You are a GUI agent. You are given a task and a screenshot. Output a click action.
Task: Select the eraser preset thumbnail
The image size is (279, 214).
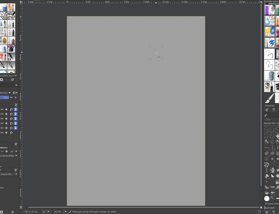(3, 7)
